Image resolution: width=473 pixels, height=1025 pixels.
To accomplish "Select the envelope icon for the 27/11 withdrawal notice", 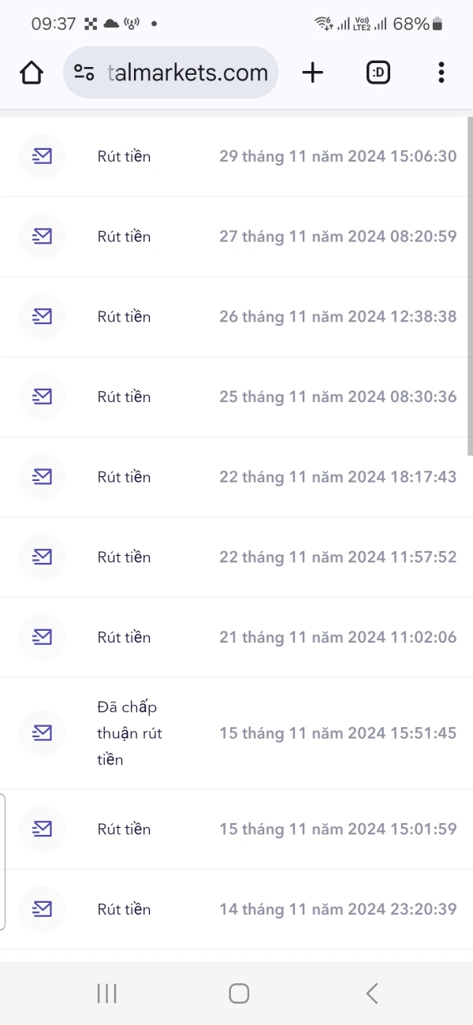I will [42, 237].
